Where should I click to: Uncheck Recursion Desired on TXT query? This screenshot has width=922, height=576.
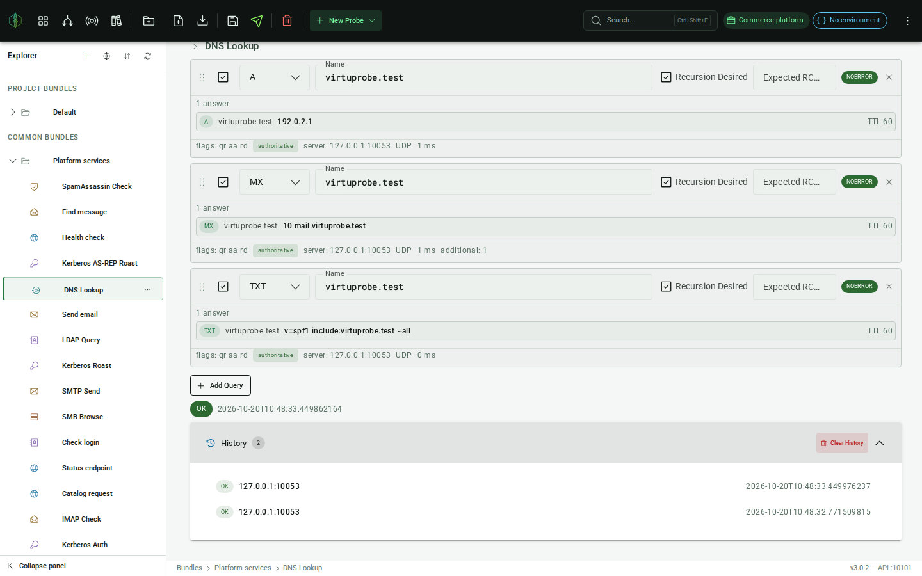tap(666, 287)
